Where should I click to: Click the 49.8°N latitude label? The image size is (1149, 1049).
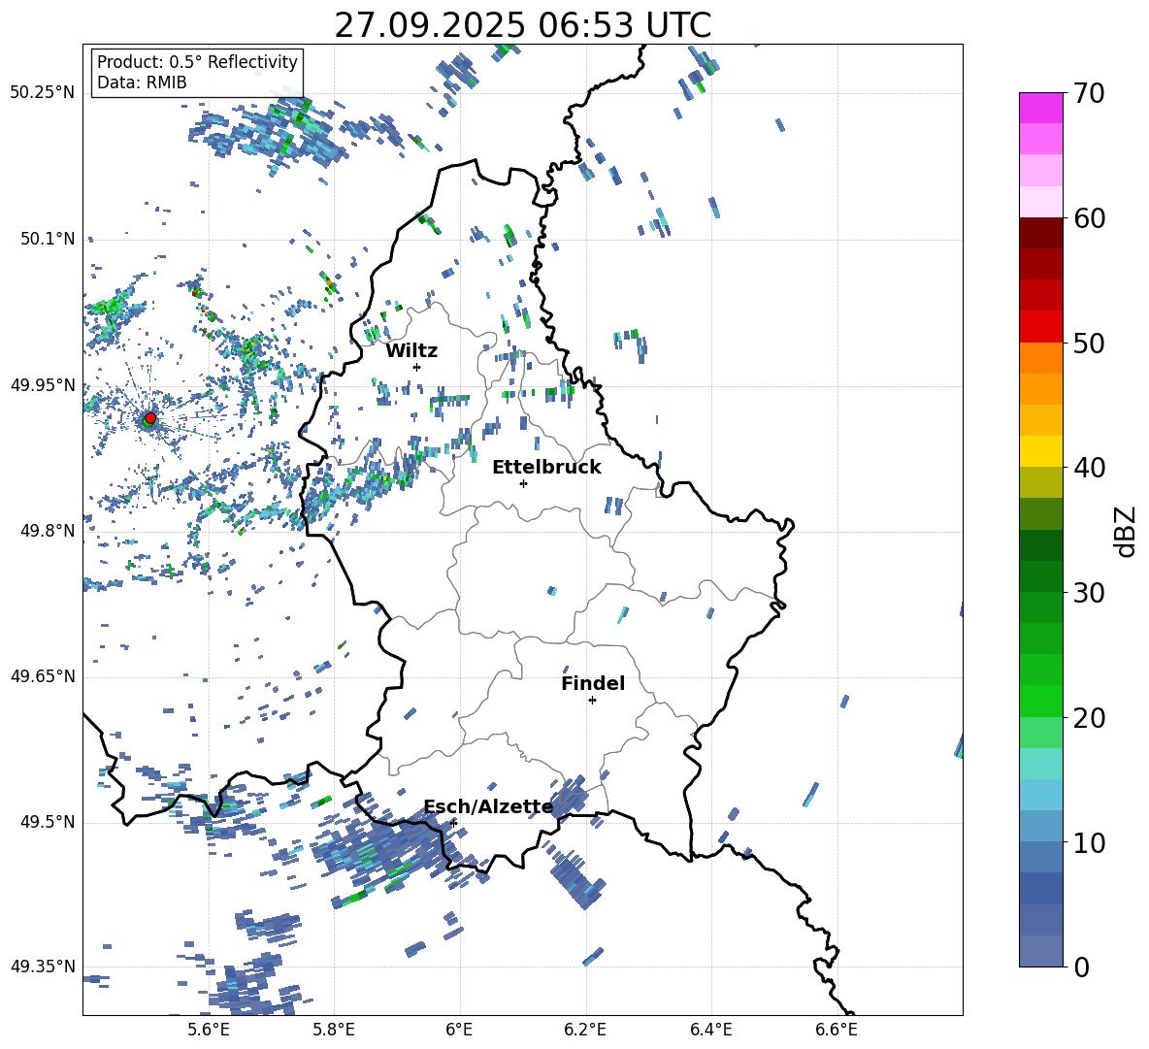(47, 531)
